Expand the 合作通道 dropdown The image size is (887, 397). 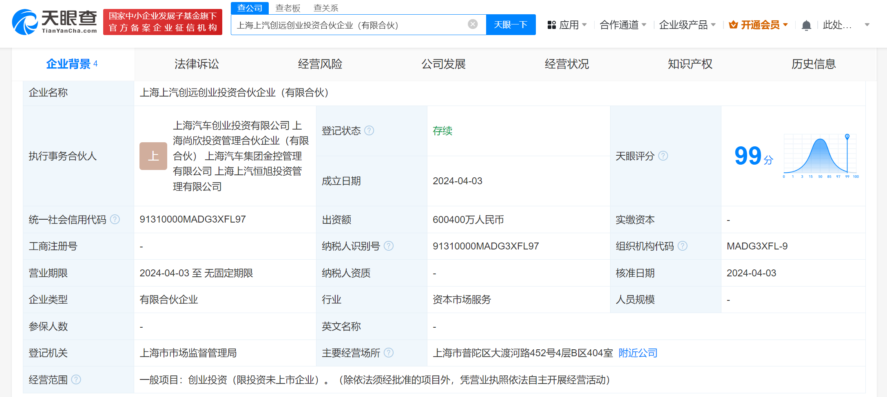click(623, 25)
